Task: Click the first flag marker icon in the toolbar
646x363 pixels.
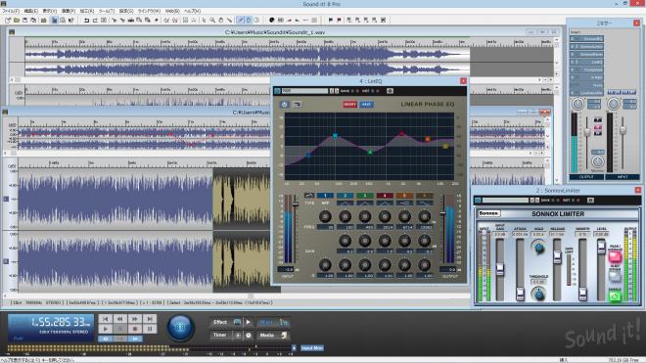Action: [330, 20]
